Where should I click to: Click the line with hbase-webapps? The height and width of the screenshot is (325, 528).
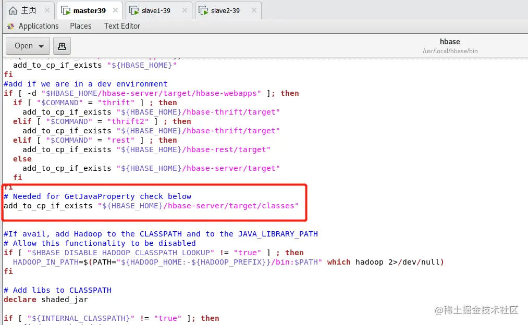(151, 93)
